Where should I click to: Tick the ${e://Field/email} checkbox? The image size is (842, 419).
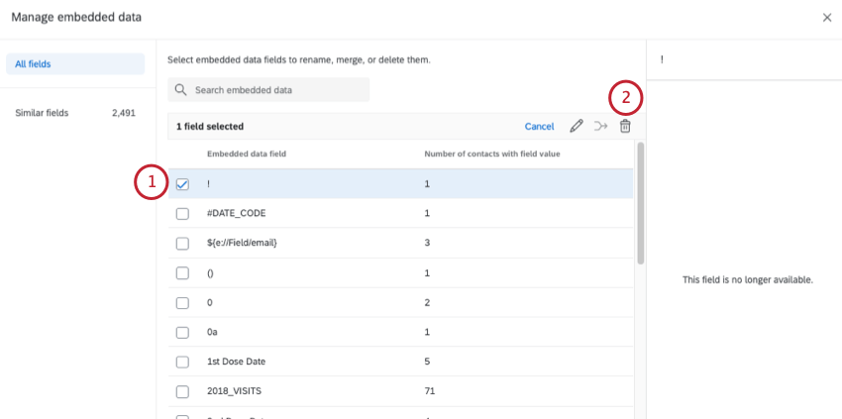(182, 244)
